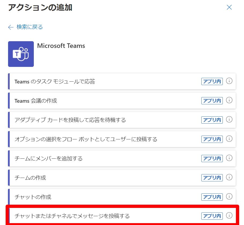This screenshot has height=225, width=244.
Task: Click info icon for アダプティブ カードを投稿して応答を待機する
Action: 229,120
